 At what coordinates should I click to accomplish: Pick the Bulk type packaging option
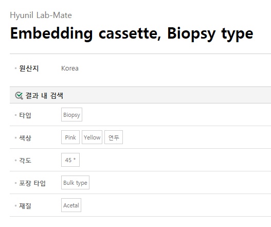[75, 183]
